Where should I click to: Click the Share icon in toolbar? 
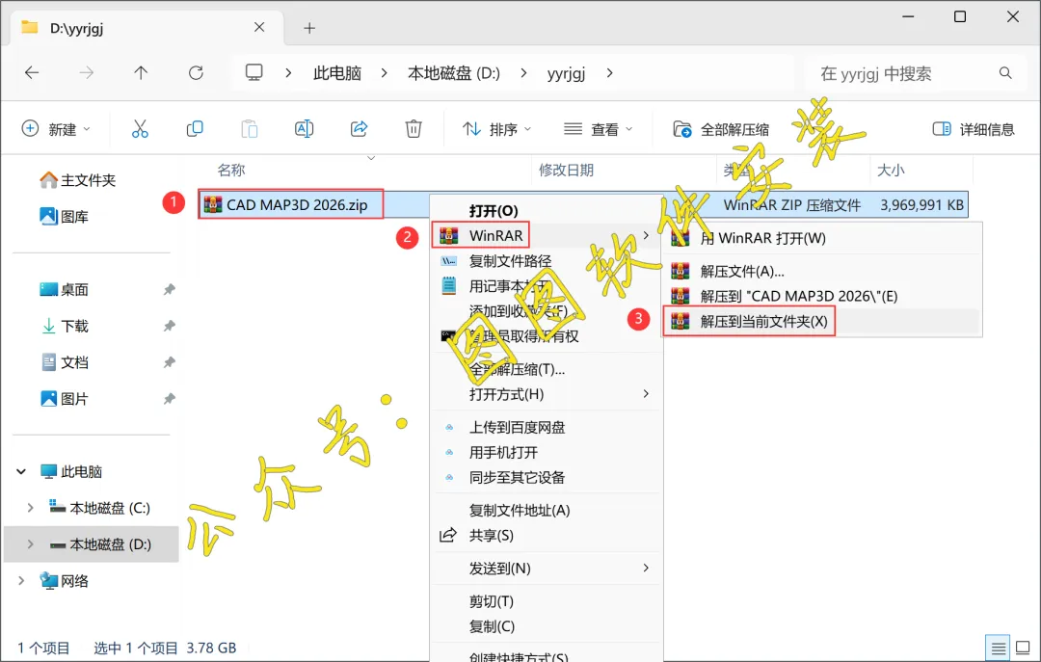(x=360, y=129)
